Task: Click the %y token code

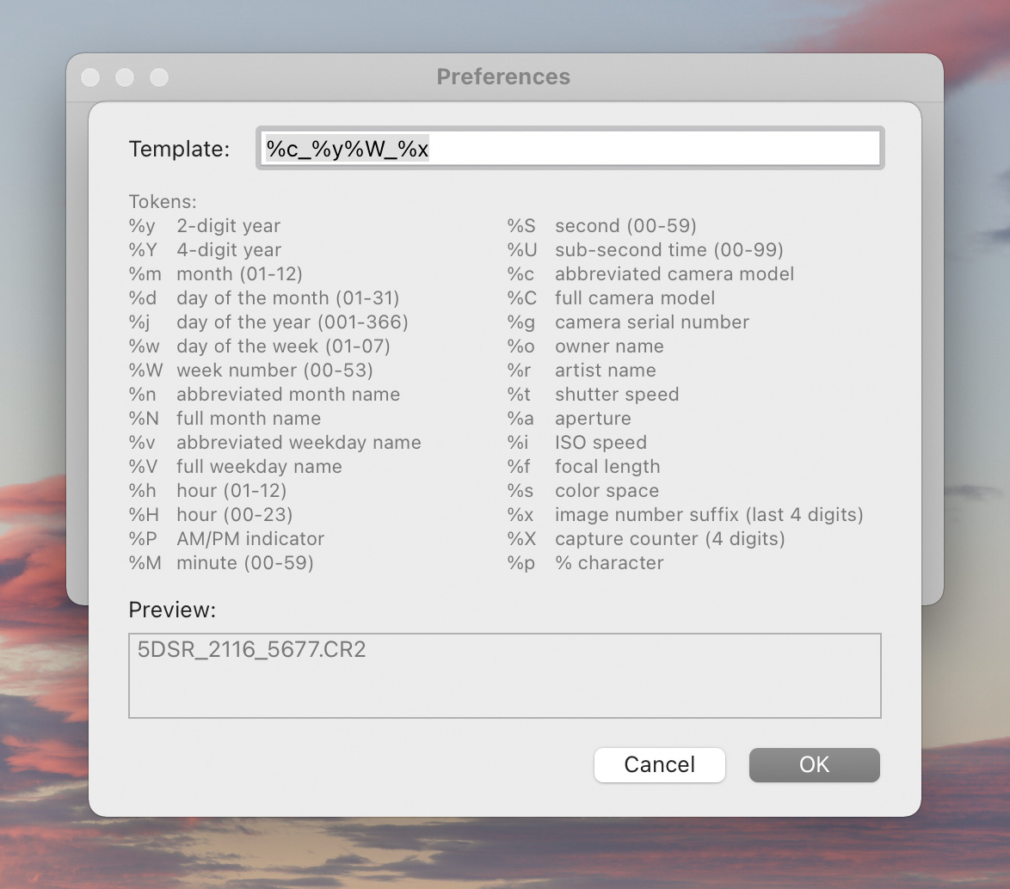Action: click(x=142, y=226)
